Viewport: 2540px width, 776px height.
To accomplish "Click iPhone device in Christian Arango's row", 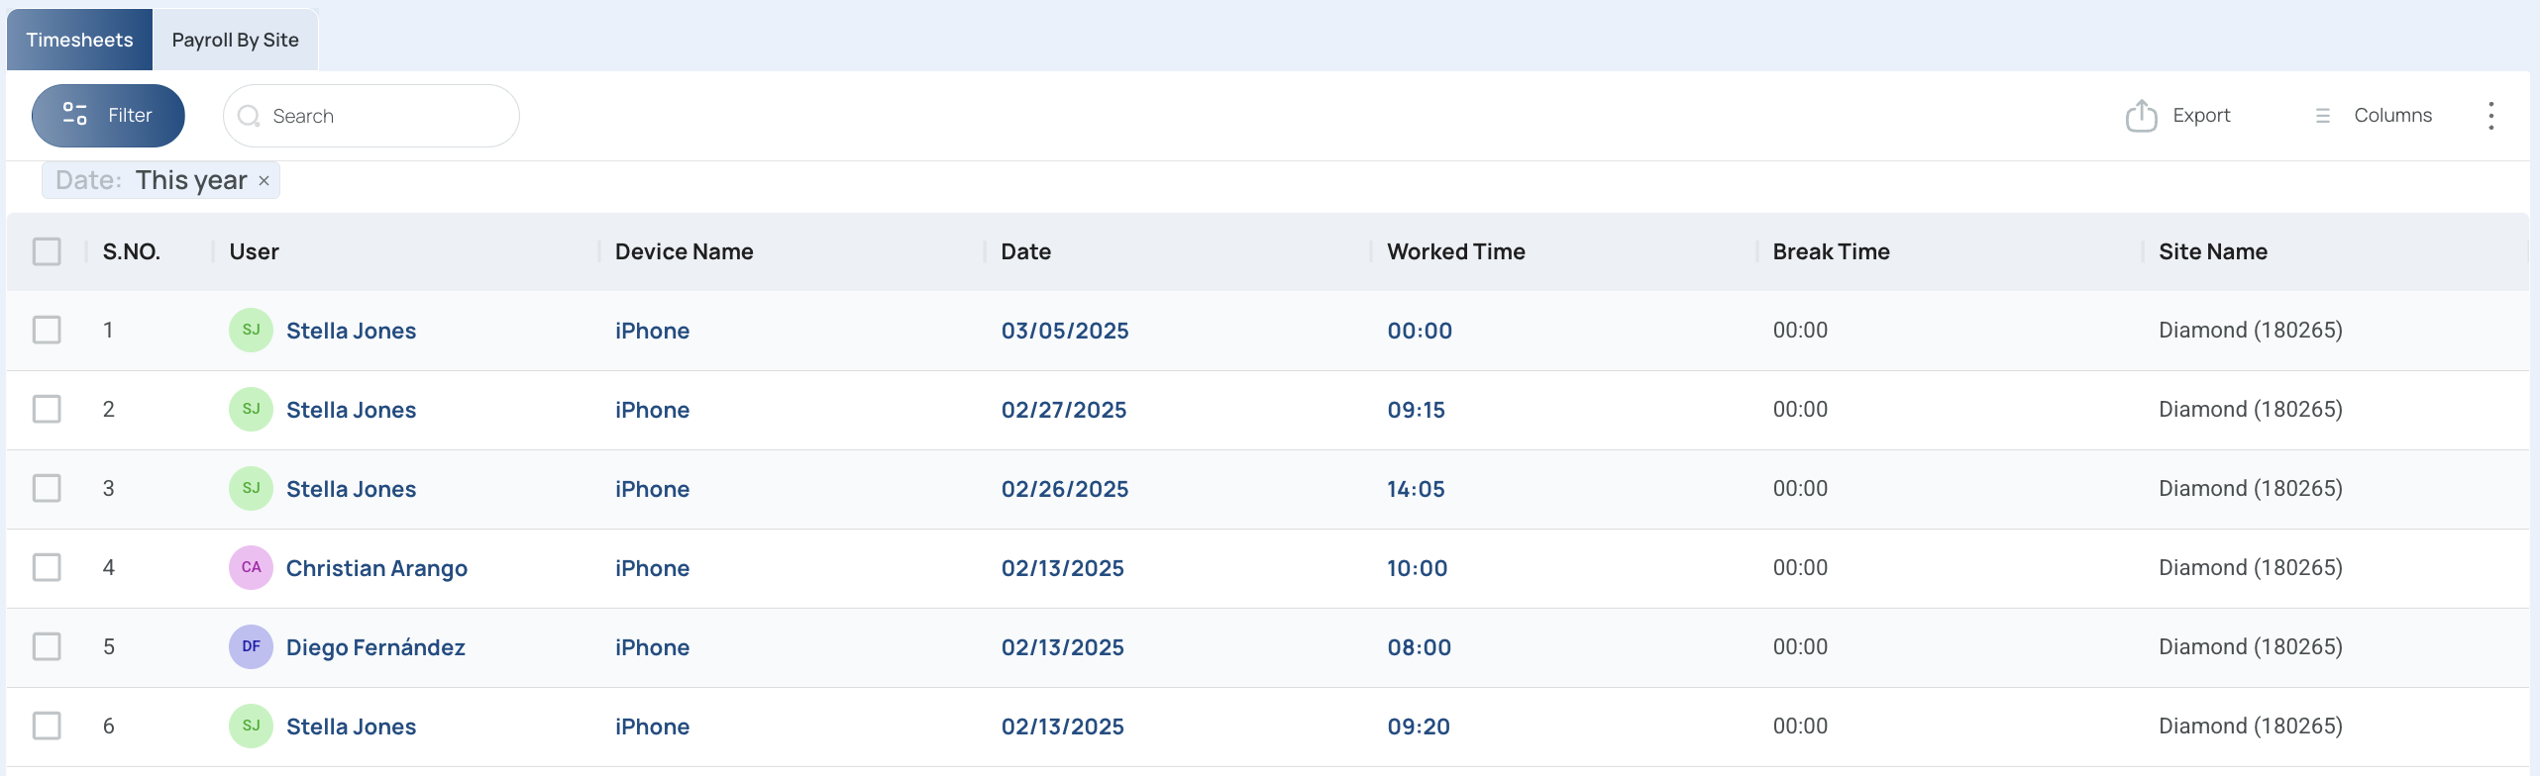I will point(652,568).
